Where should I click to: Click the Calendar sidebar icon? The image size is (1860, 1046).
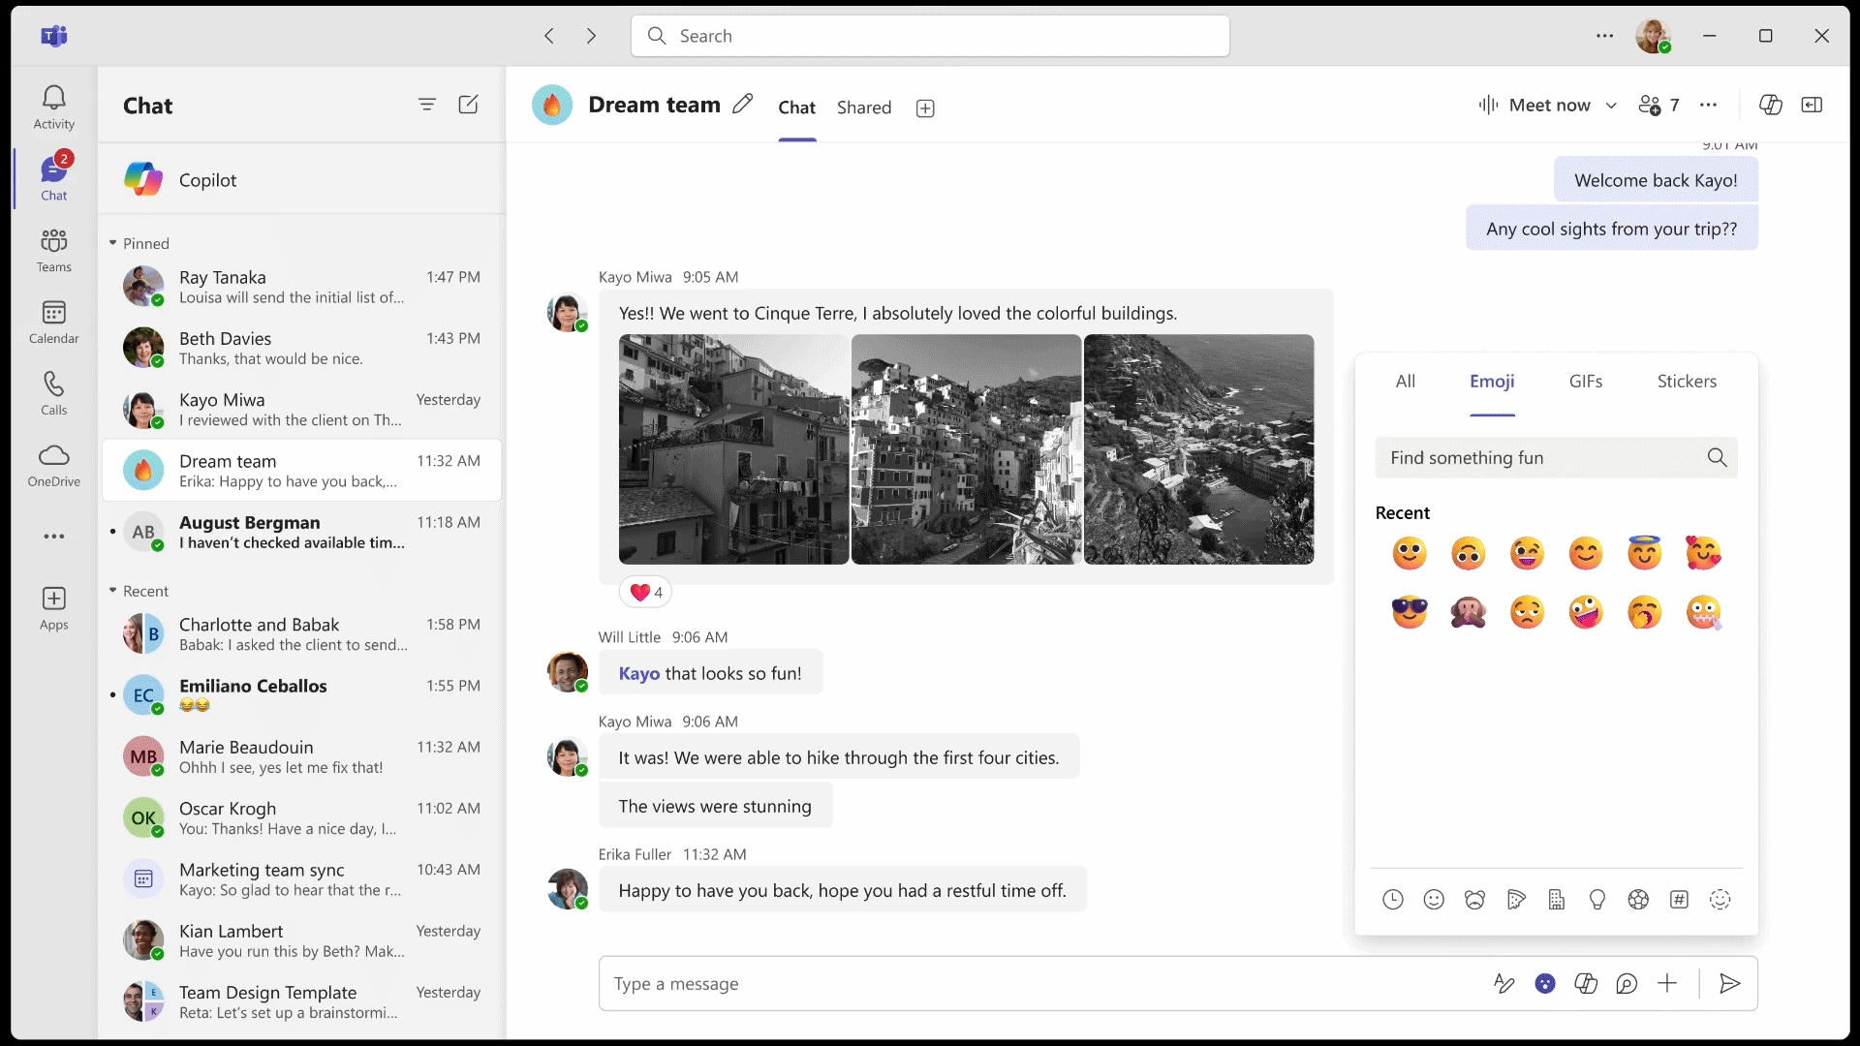click(x=53, y=321)
